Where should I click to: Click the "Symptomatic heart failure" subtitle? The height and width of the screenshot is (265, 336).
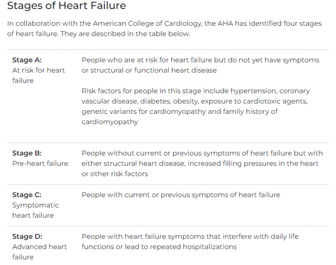pos(35,210)
